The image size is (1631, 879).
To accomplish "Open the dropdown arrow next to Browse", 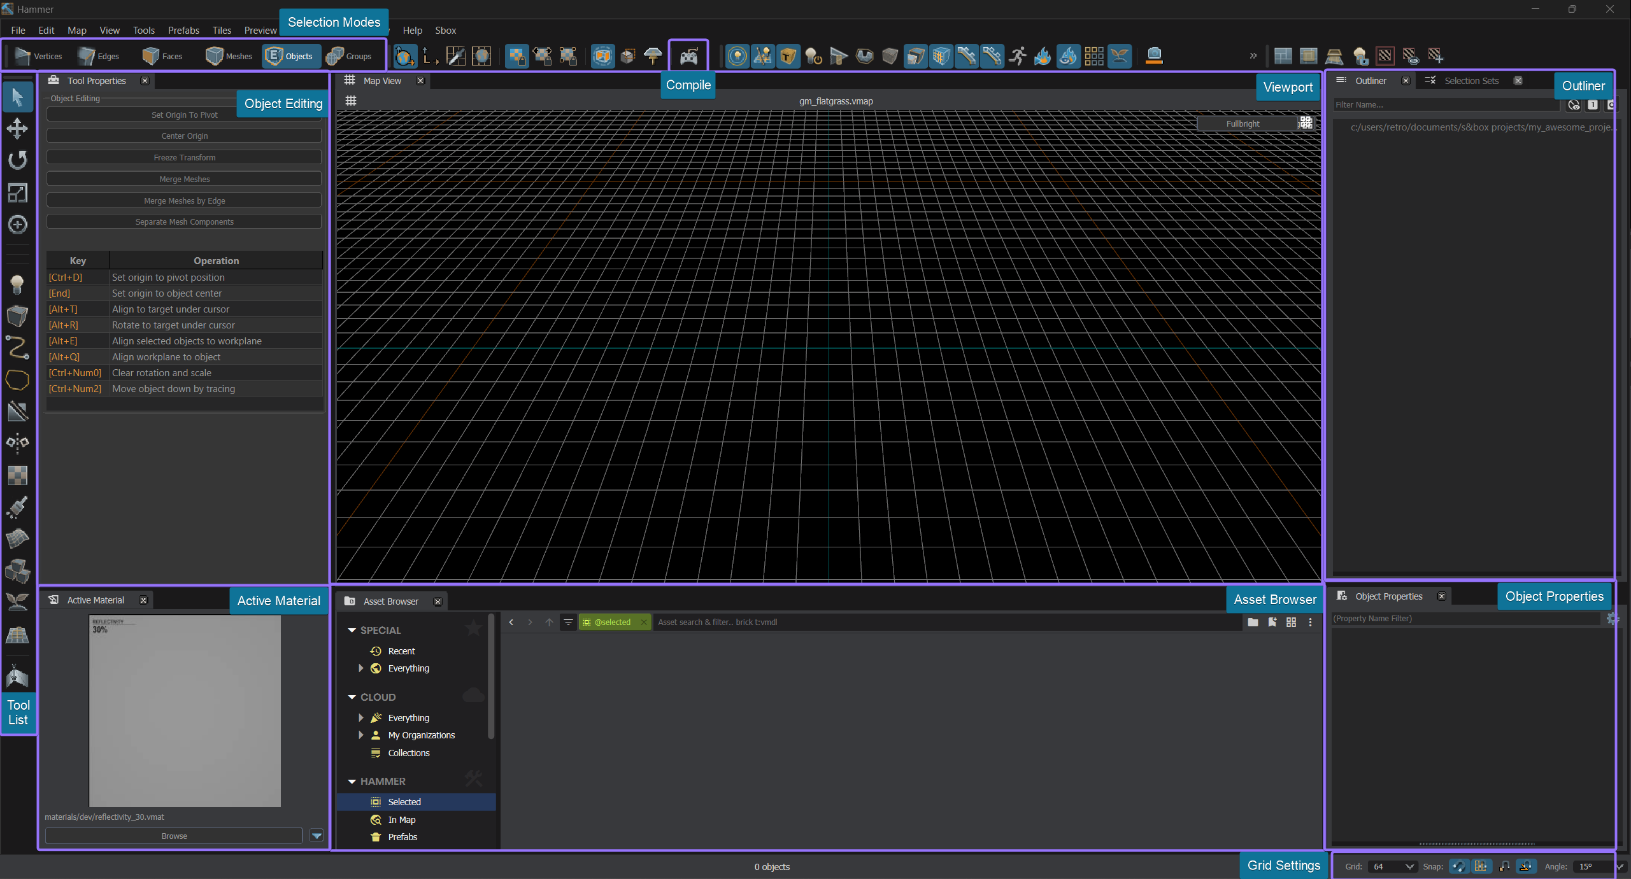I will [x=317, y=836].
